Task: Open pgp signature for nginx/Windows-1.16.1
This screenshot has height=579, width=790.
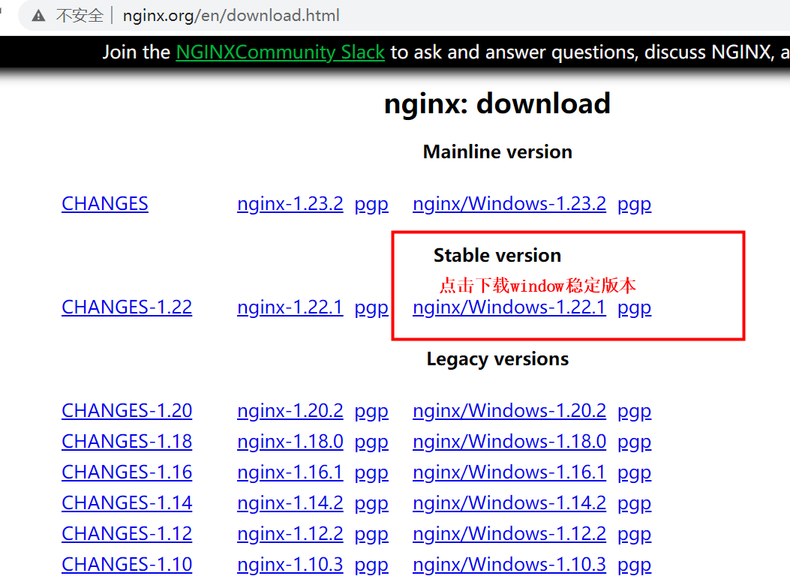Action: tap(634, 473)
